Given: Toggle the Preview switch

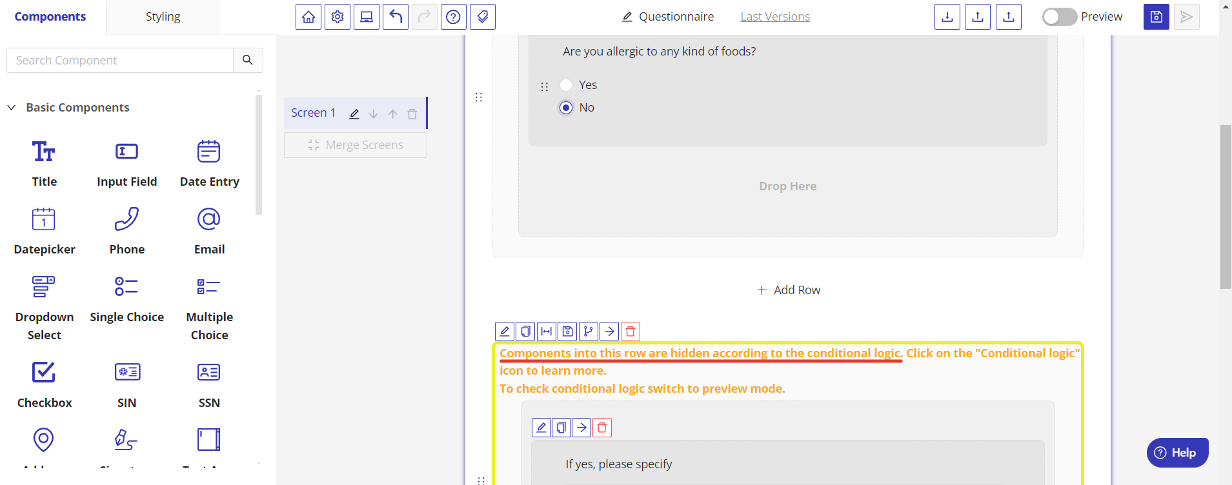Looking at the screenshot, I should pos(1059,17).
